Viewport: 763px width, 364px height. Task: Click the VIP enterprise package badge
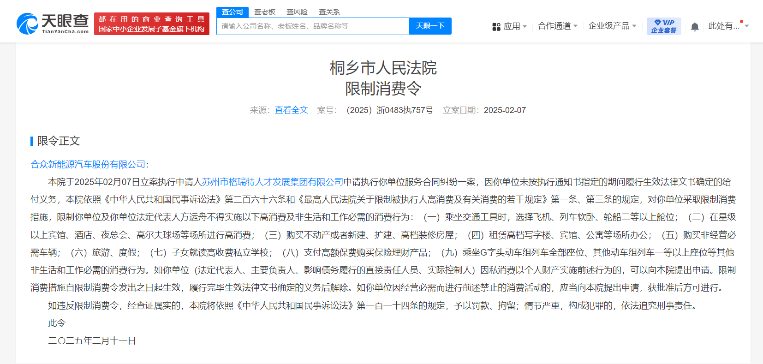(x=664, y=26)
